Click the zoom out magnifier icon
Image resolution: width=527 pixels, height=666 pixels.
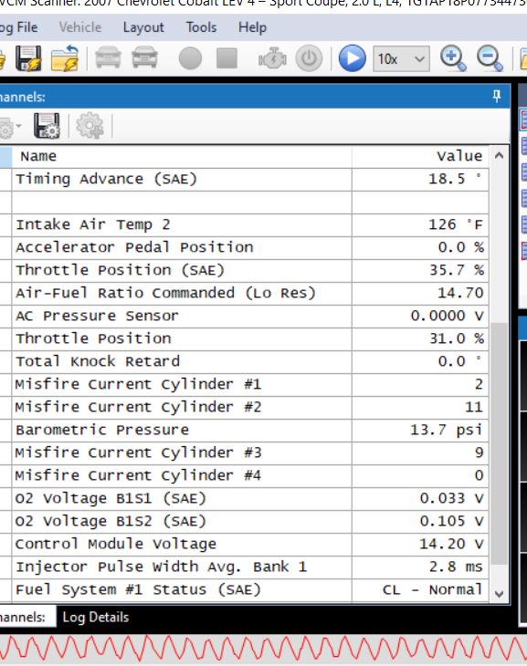[x=490, y=58]
